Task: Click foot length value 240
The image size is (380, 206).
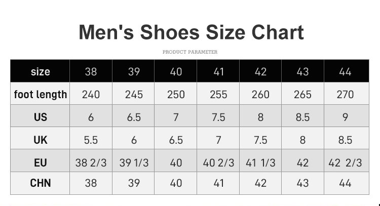Action: (x=91, y=94)
